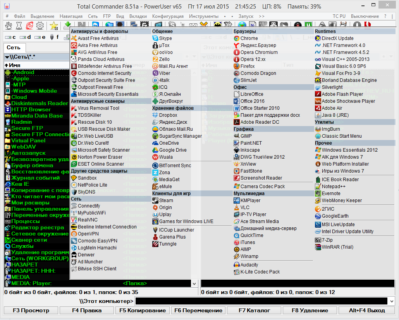Image resolution: width=399 pixels, height=320 pixels.
Task: Open the Выключение menu
Action: coord(365,16)
